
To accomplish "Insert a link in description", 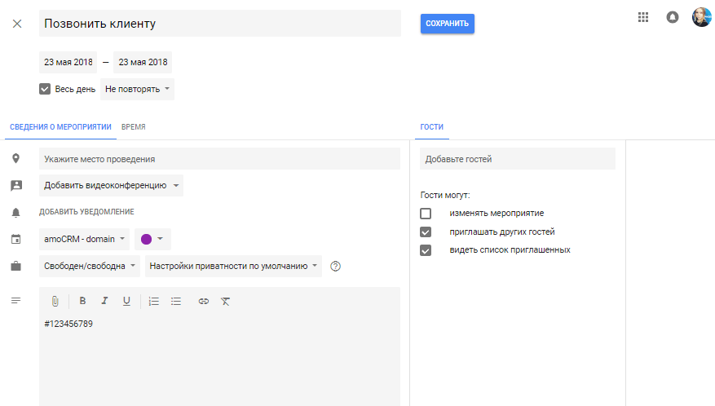I will click(204, 301).
